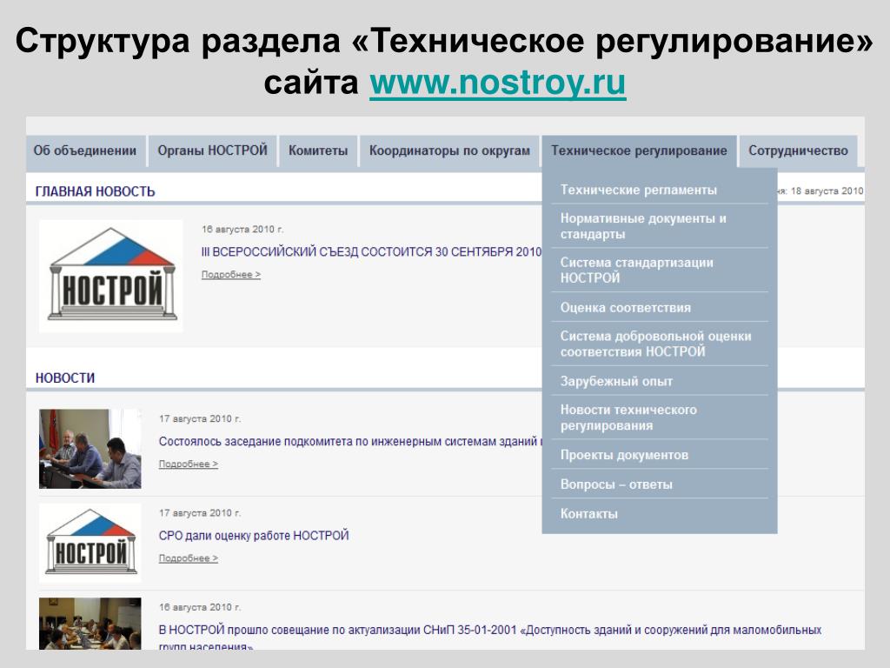Open the 'Сотрудничество' navigation tab

798,151
